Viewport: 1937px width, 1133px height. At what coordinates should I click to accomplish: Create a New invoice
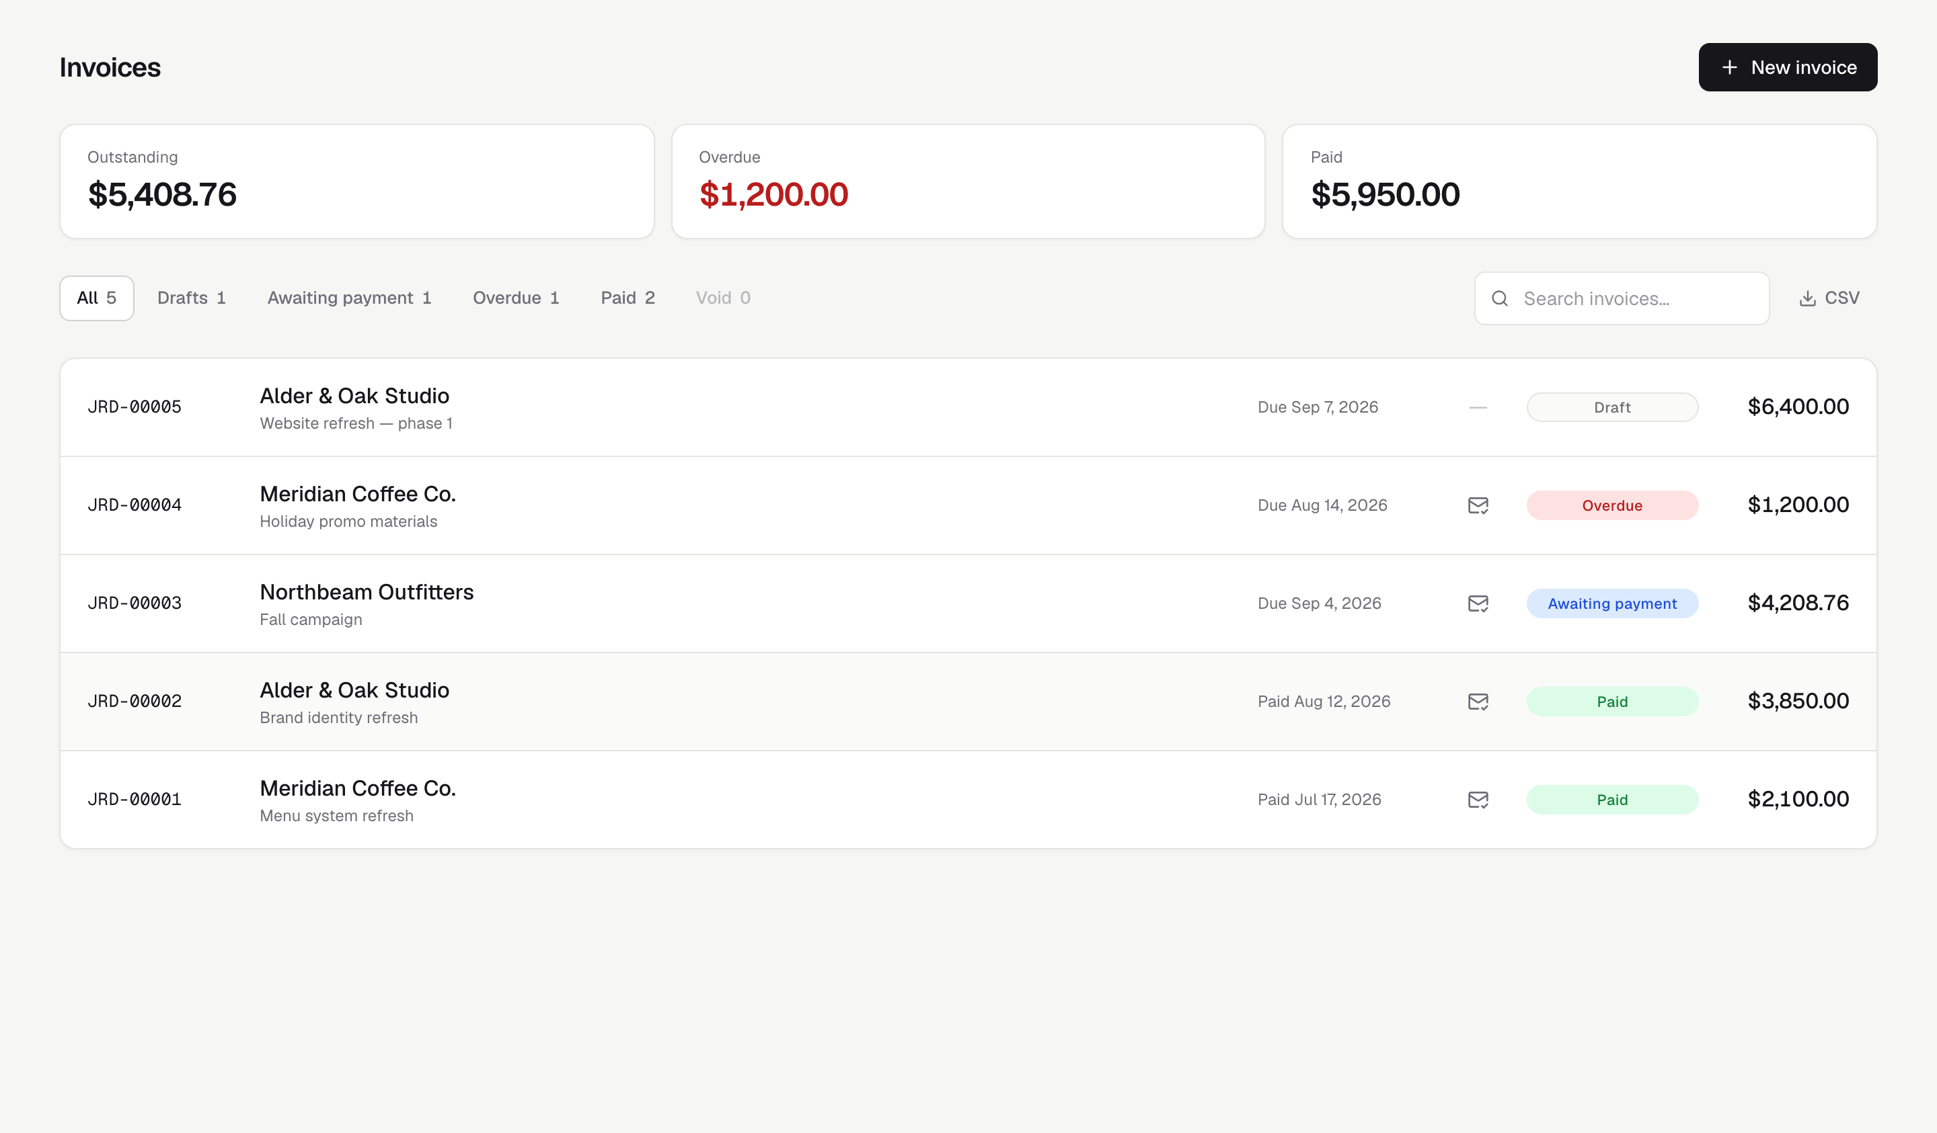[x=1787, y=68]
